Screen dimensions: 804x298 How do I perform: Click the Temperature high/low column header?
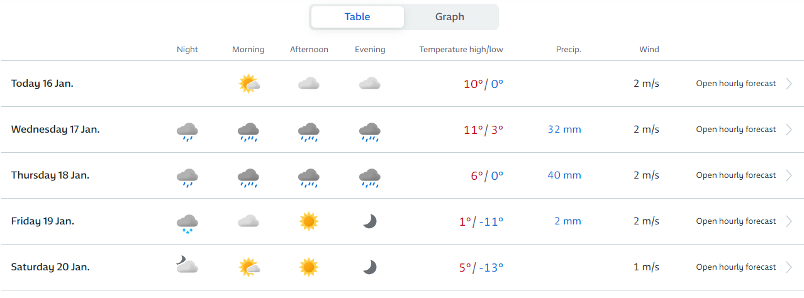461,50
